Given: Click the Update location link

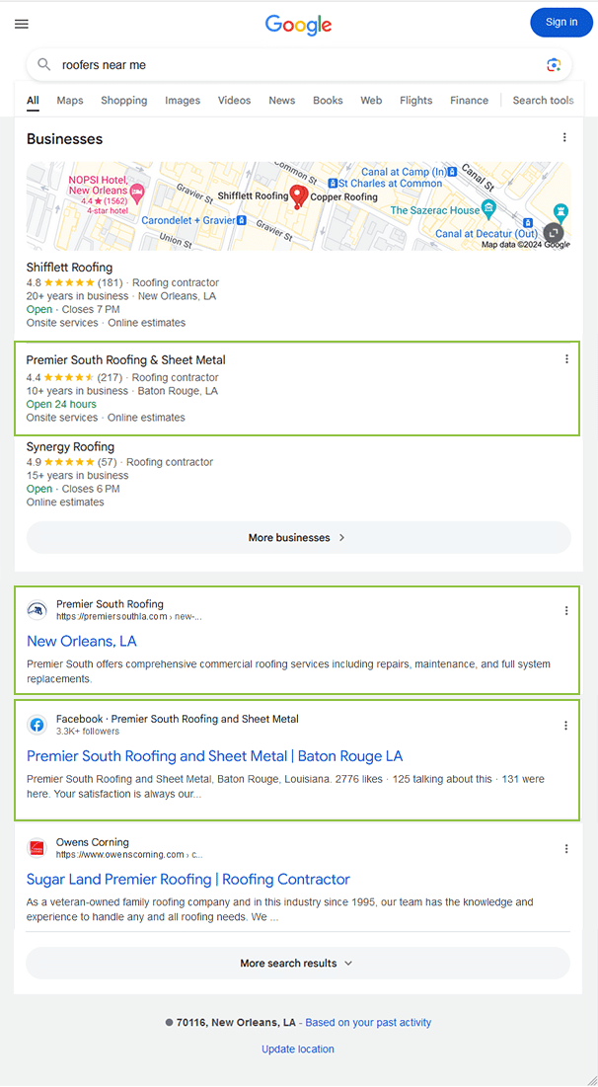Looking at the screenshot, I should tap(298, 1048).
